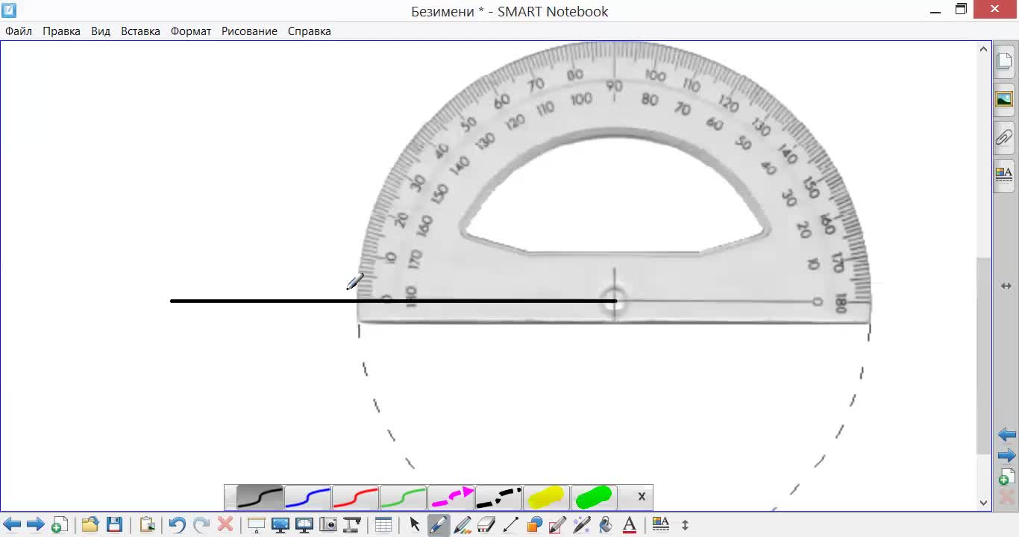Go to next page with bottom toolbar arrow
1019x537 pixels.
[x=35, y=524]
